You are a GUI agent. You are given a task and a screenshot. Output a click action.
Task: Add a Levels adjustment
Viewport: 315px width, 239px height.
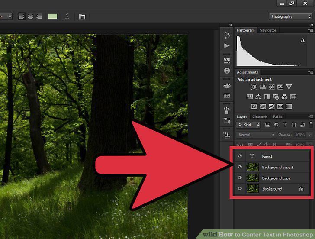(x=263, y=87)
